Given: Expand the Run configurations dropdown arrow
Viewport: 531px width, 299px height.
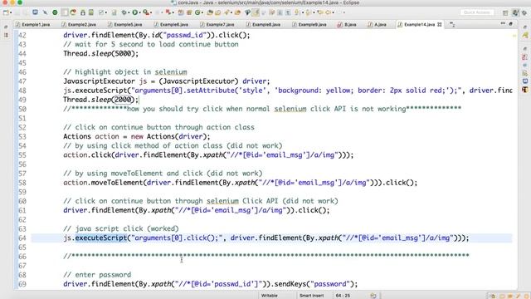Looking at the screenshot, I should tap(140, 12).
